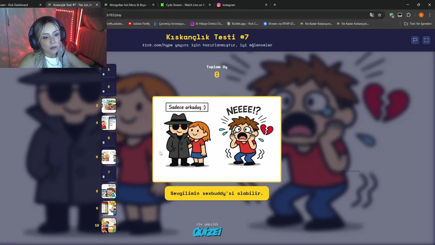Close the Instagram tab

coord(266,5)
